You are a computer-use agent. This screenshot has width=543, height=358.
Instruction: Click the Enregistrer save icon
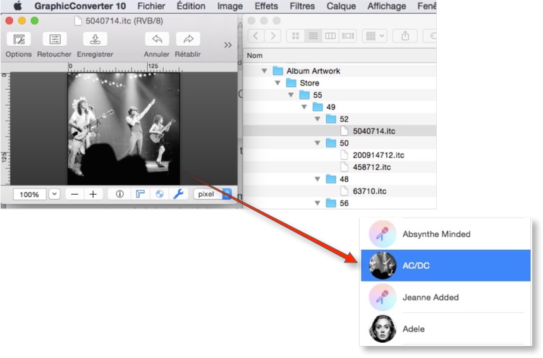pyautogui.click(x=95, y=39)
